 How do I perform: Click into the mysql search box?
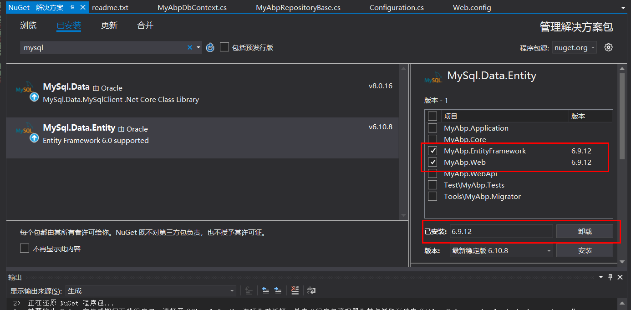tap(104, 47)
